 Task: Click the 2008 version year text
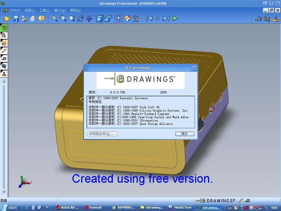pyautogui.click(x=163, y=92)
